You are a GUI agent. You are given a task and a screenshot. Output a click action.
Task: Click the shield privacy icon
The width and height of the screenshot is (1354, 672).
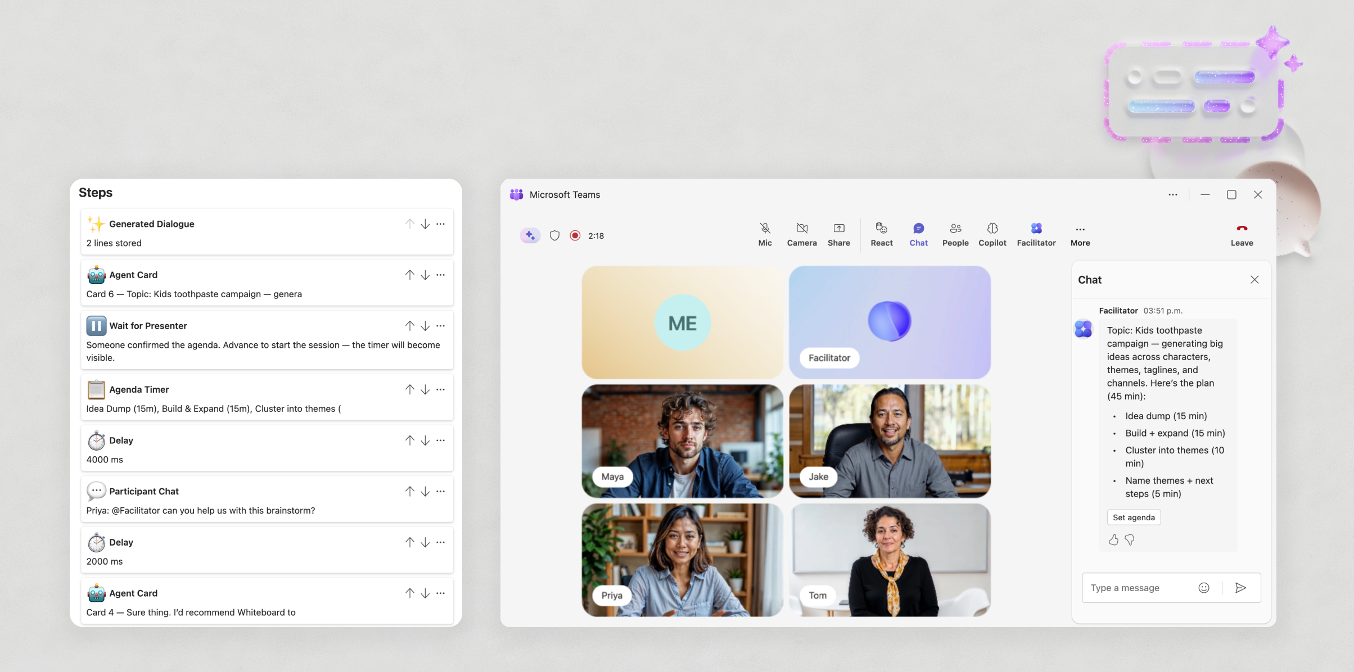click(554, 235)
